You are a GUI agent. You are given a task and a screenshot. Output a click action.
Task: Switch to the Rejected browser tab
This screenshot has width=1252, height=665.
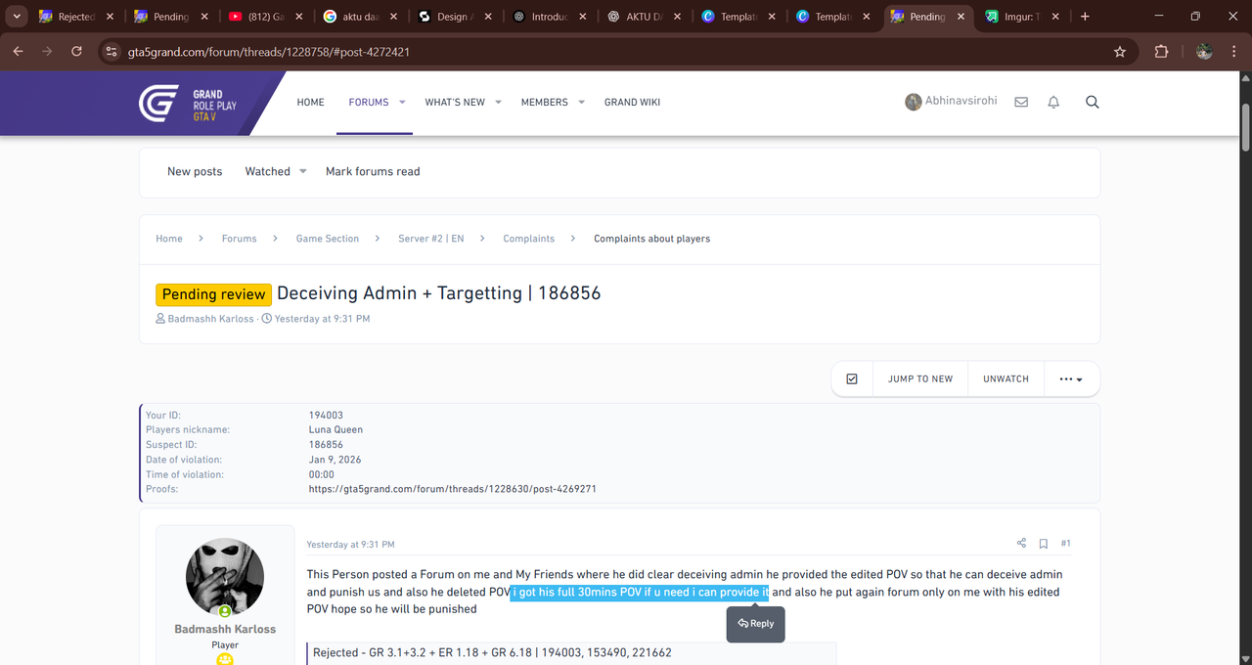click(x=76, y=17)
